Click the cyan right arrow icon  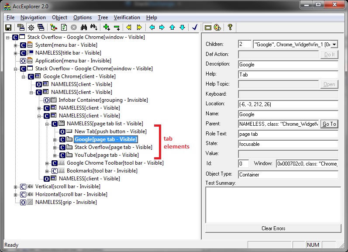click(162, 28)
